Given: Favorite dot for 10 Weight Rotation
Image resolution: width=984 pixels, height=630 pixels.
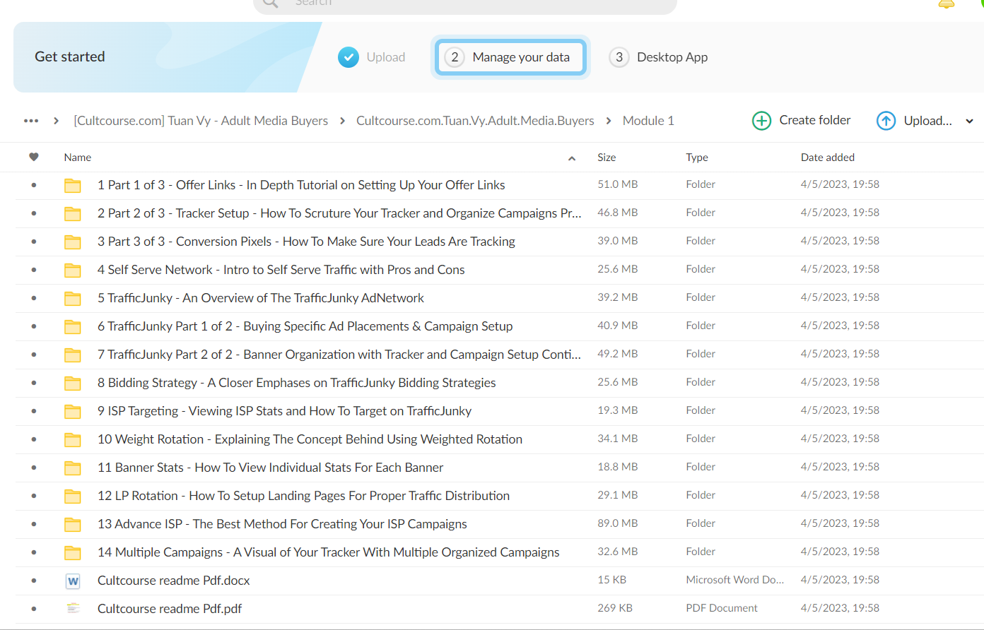Looking at the screenshot, I should point(34,439).
